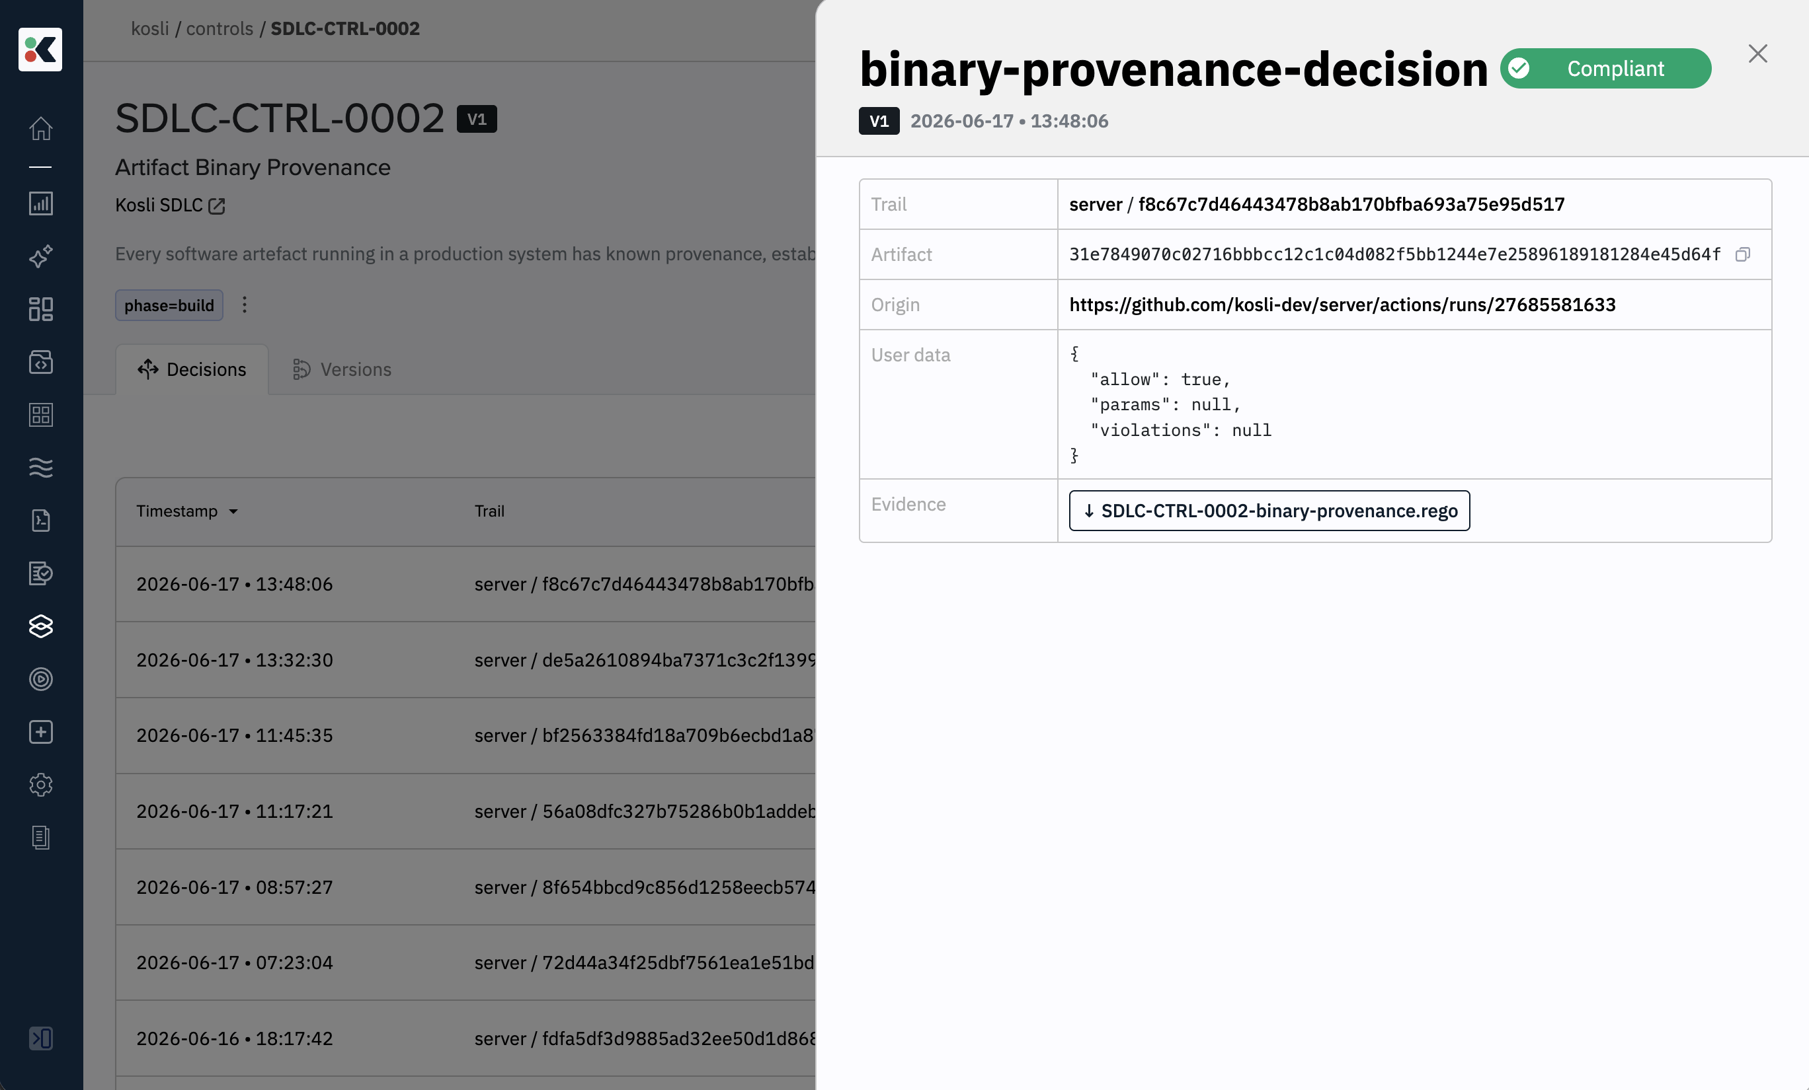Switch to the Decisions tab
Screen dimensions: 1809x1090
click(192, 369)
